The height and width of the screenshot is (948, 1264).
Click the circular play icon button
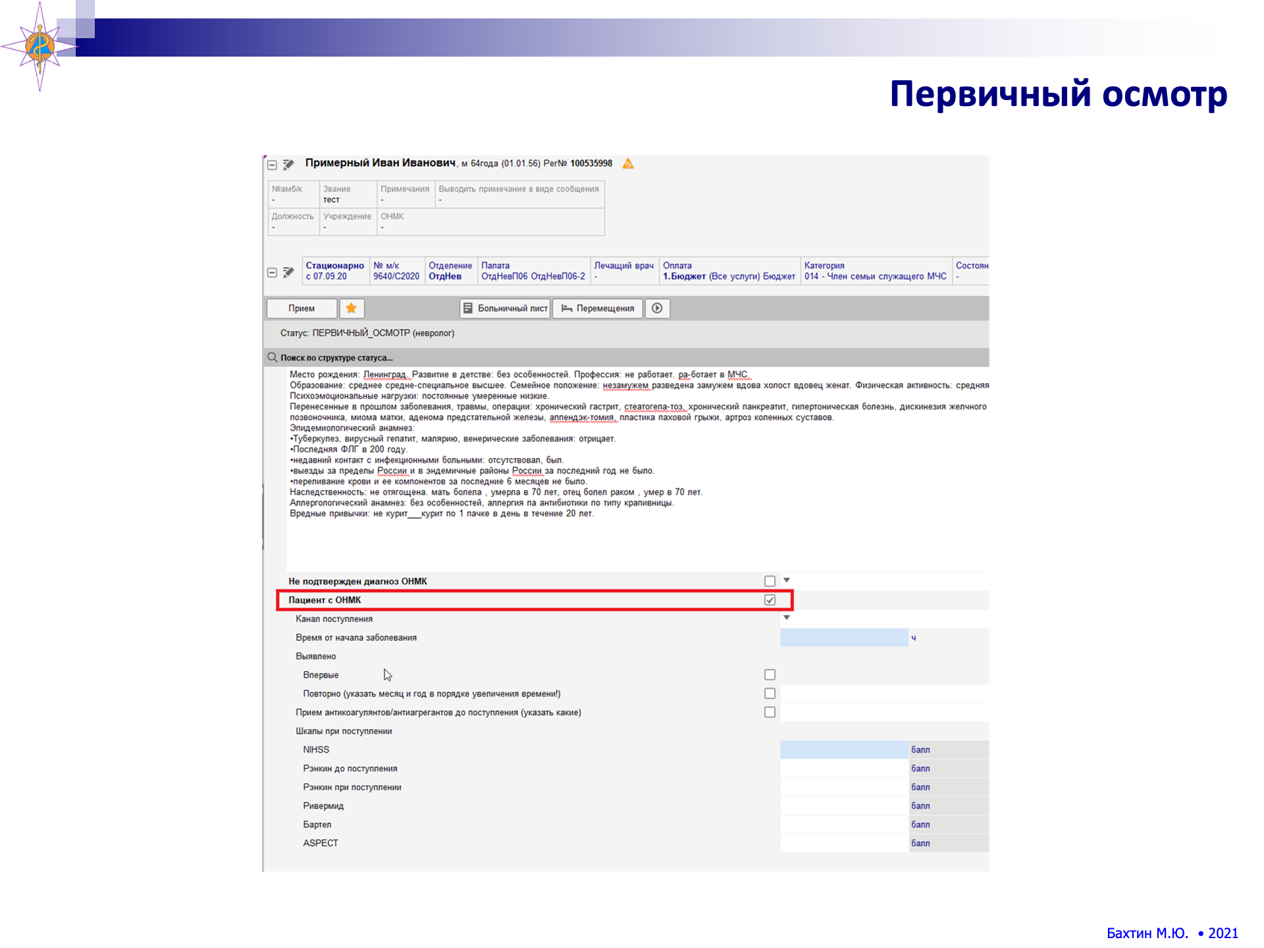657,308
